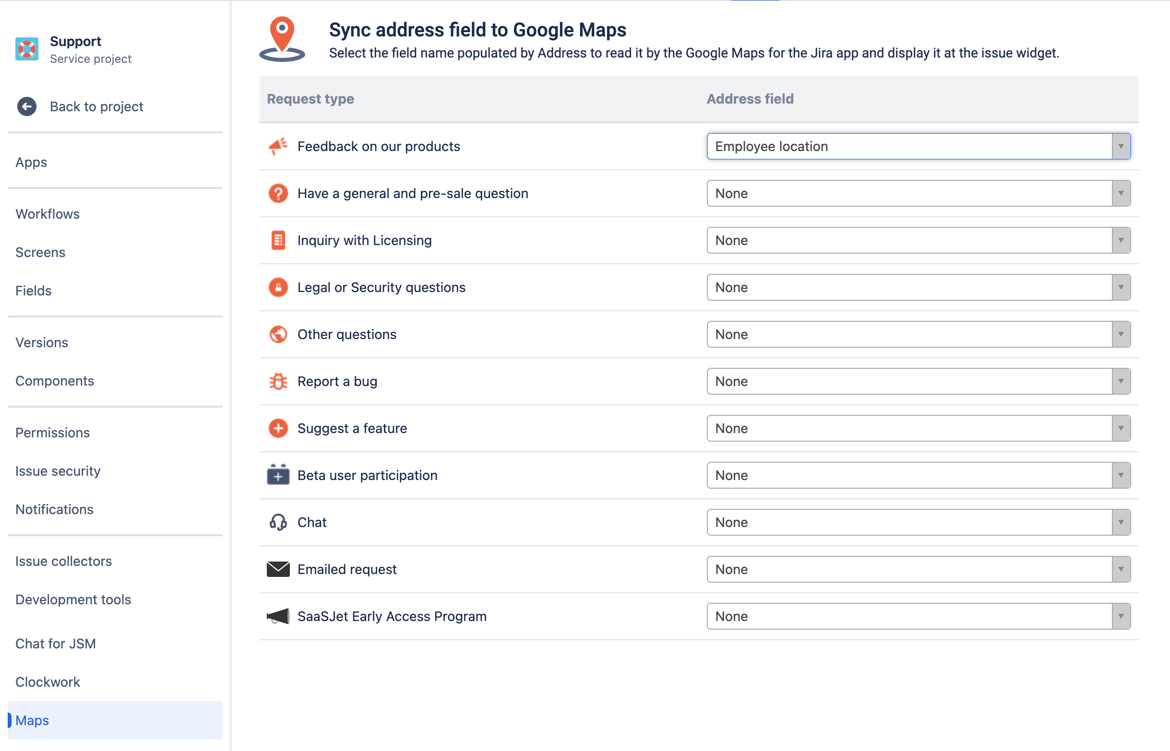The width and height of the screenshot is (1170, 751).
Task: Click the globe icon for Other questions
Action: 278,335
